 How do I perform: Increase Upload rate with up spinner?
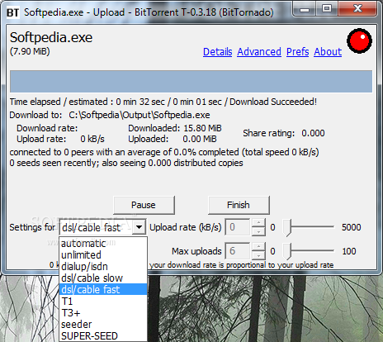pyautogui.click(x=258, y=223)
